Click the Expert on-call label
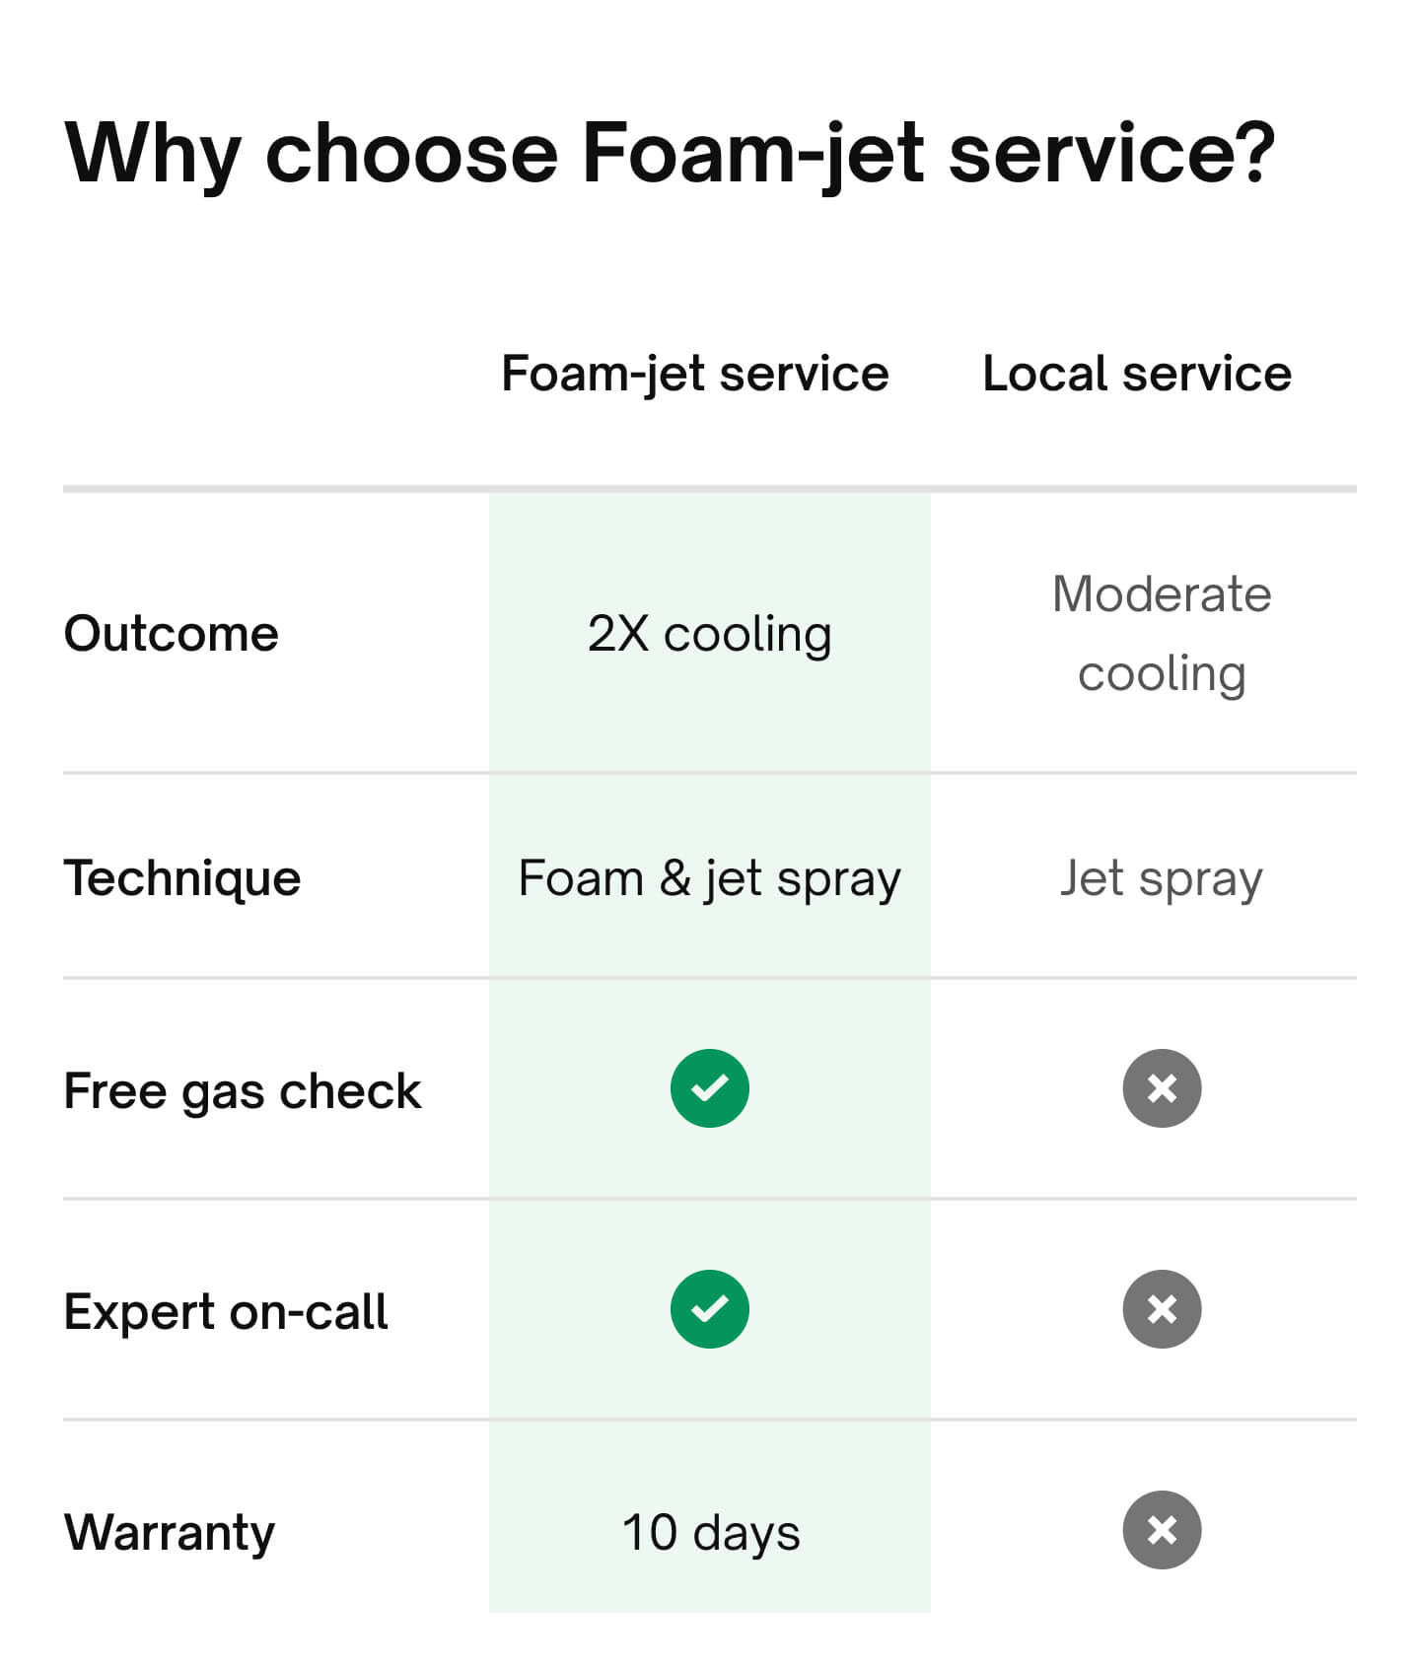 pos(226,1311)
